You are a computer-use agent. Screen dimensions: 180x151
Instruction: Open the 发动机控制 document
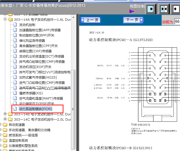point(27,25)
